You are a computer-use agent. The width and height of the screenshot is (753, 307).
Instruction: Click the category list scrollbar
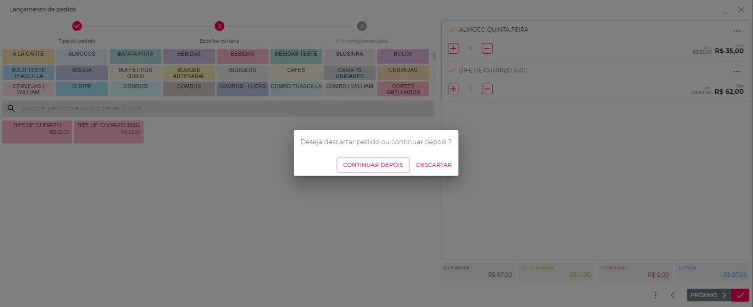coord(434,56)
